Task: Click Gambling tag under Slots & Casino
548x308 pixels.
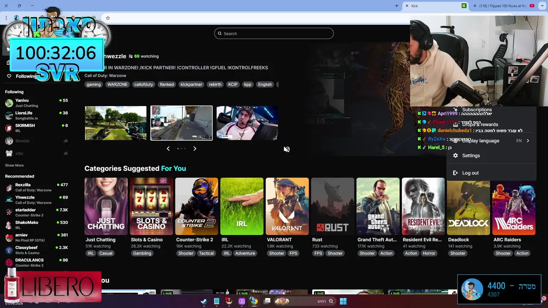Action: click(x=142, y=253)
